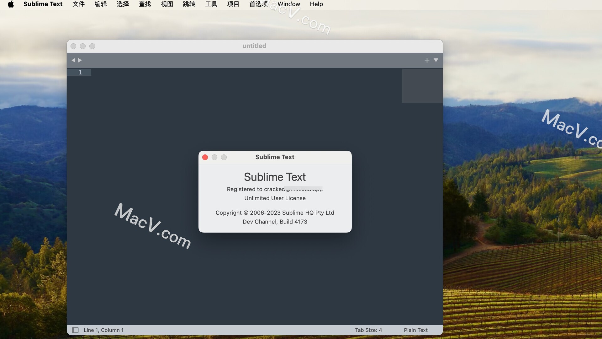Click the Line 1, Column 1 indicator
Screen dimensions: 602x339
103,330
